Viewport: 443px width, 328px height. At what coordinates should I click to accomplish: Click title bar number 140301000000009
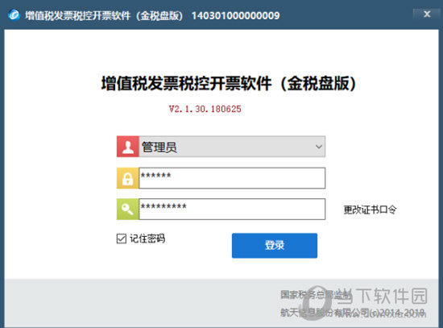tap(236, 15)
